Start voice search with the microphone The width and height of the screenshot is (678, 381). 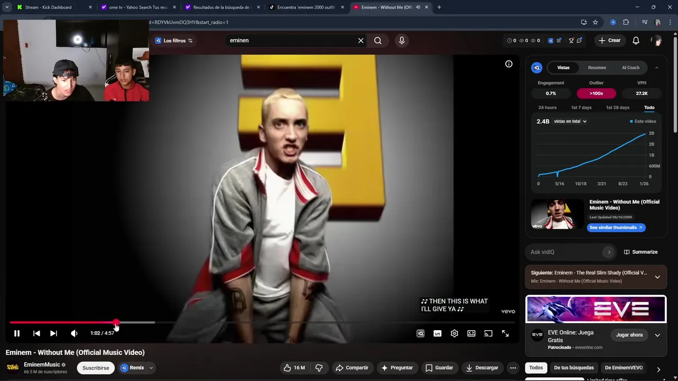coord(402,40)
